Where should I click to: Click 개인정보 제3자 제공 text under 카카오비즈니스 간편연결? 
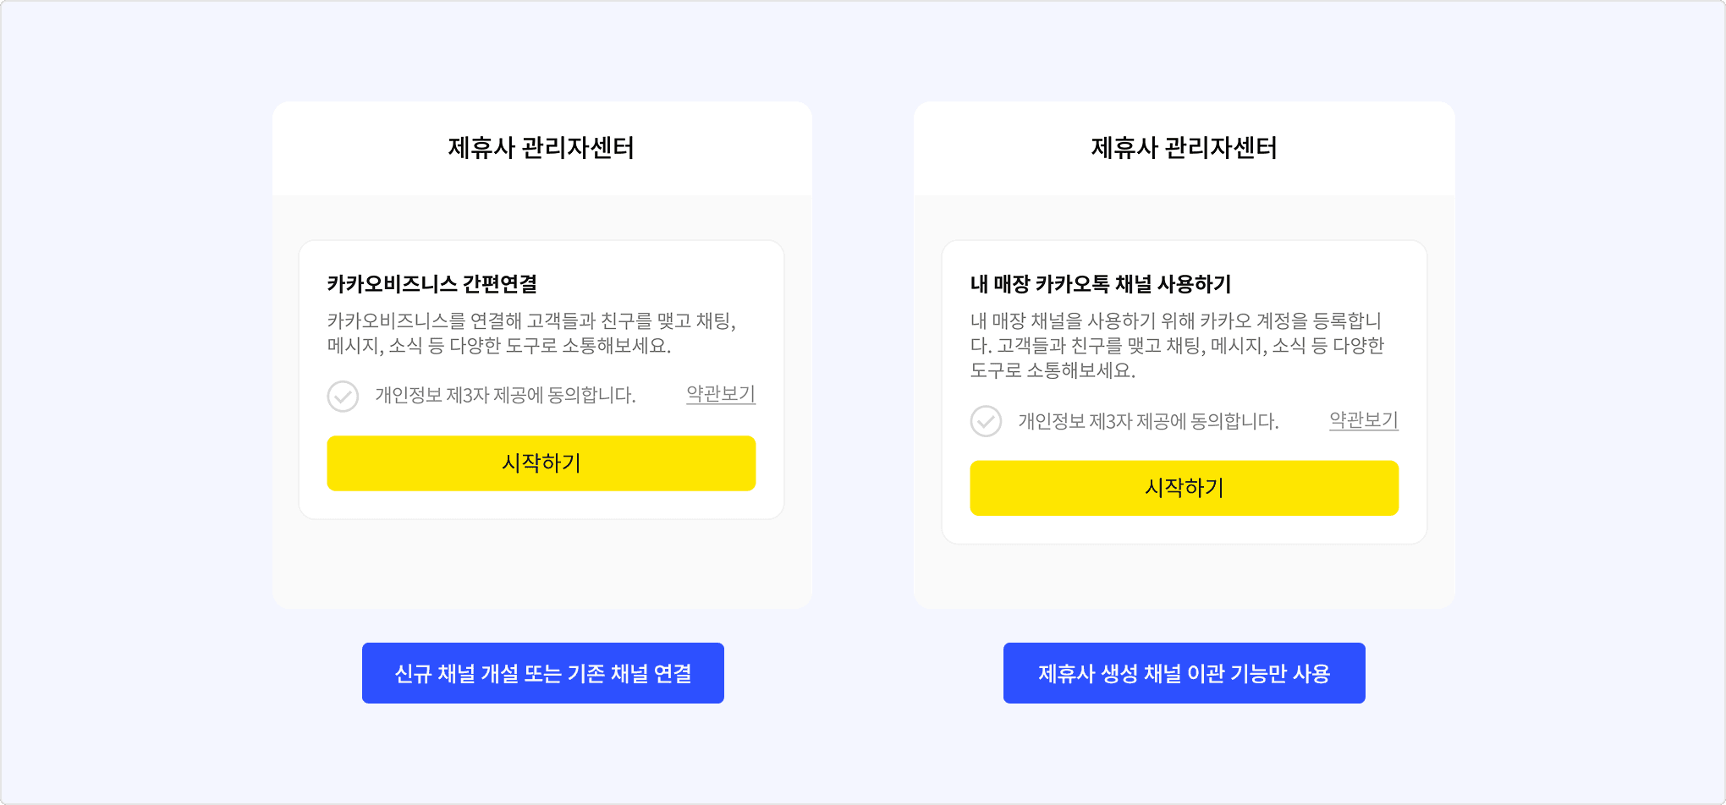[505, 396]
